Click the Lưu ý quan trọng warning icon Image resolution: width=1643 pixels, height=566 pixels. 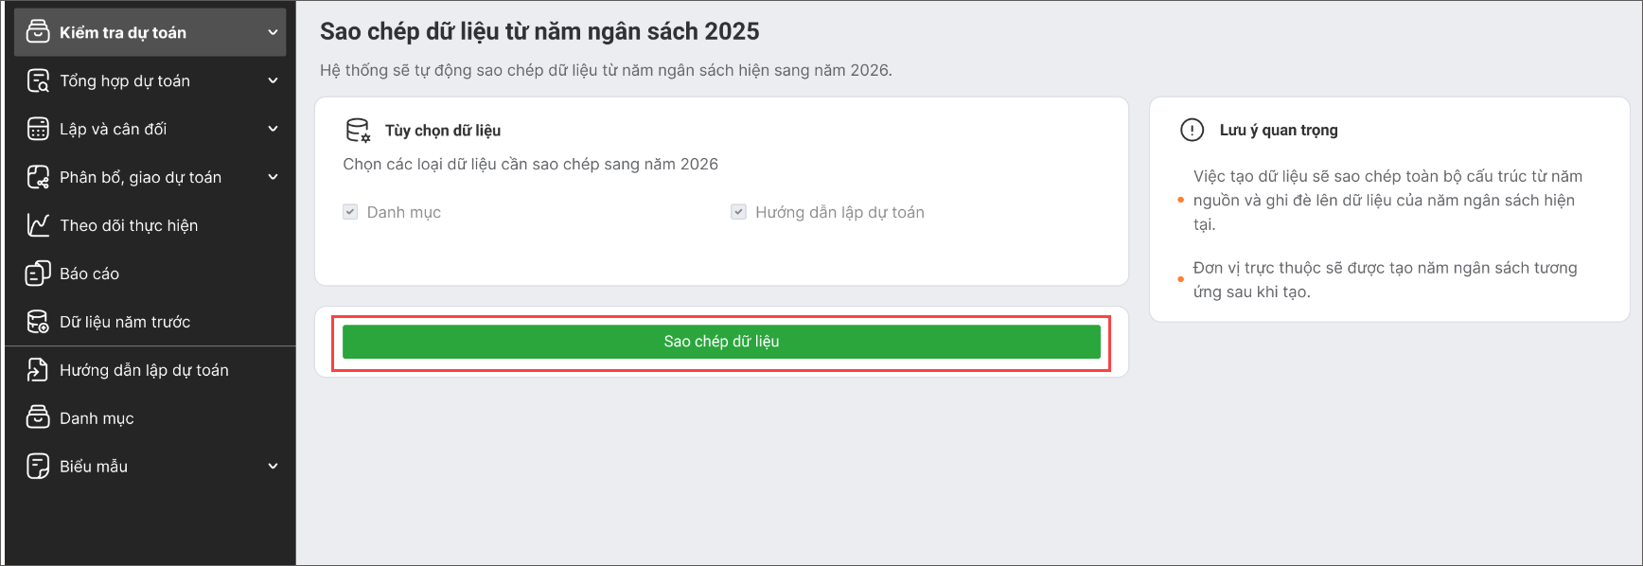click(x=1192, y=130)
